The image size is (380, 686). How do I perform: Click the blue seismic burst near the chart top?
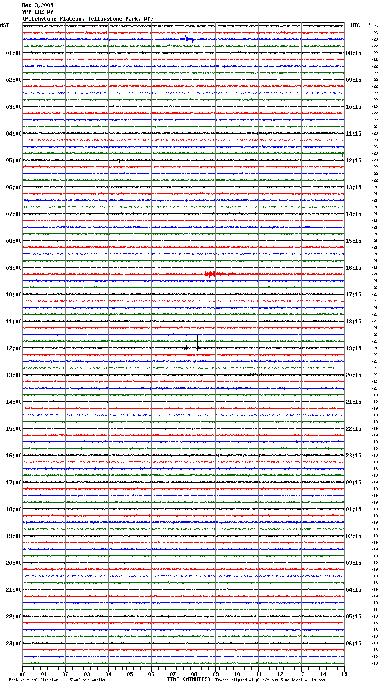tap(188, 39)
